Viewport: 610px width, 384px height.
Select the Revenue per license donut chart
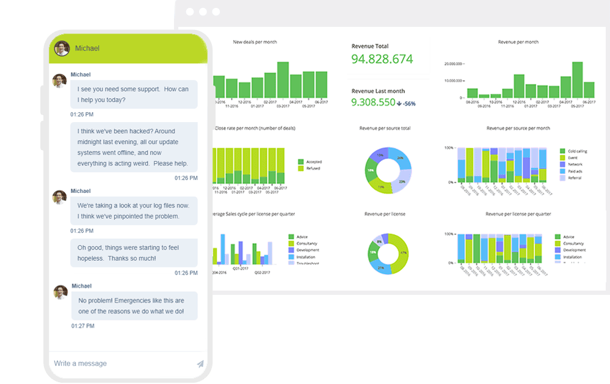pos(388,252)
